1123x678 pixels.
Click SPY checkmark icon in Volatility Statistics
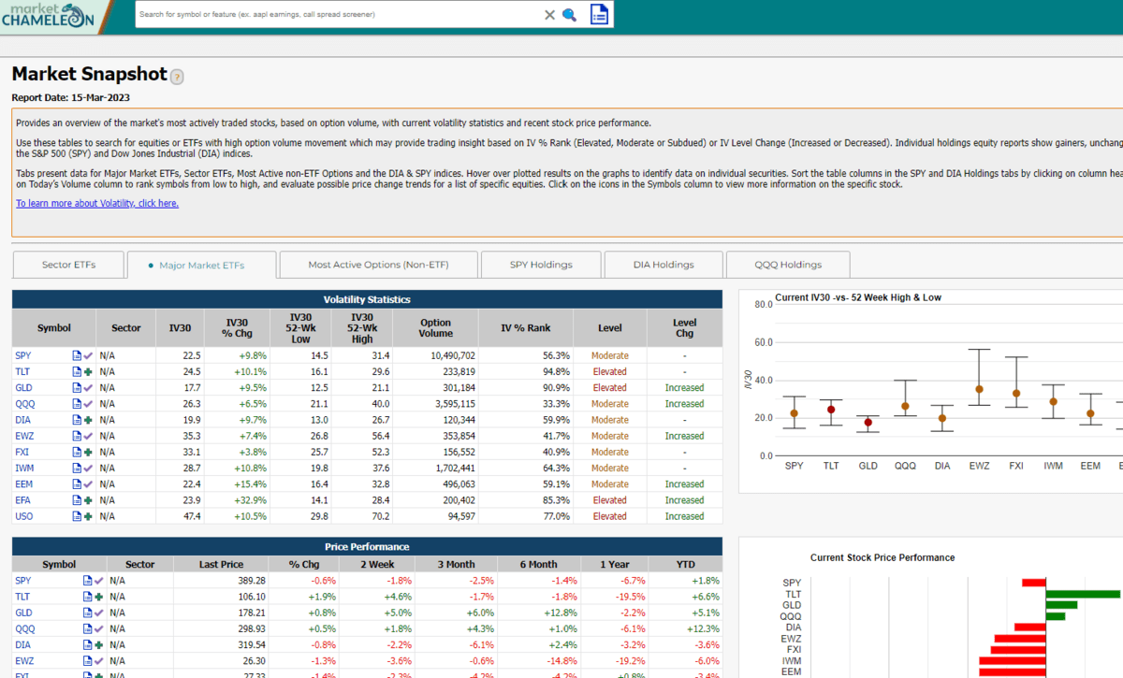[88, 355]
